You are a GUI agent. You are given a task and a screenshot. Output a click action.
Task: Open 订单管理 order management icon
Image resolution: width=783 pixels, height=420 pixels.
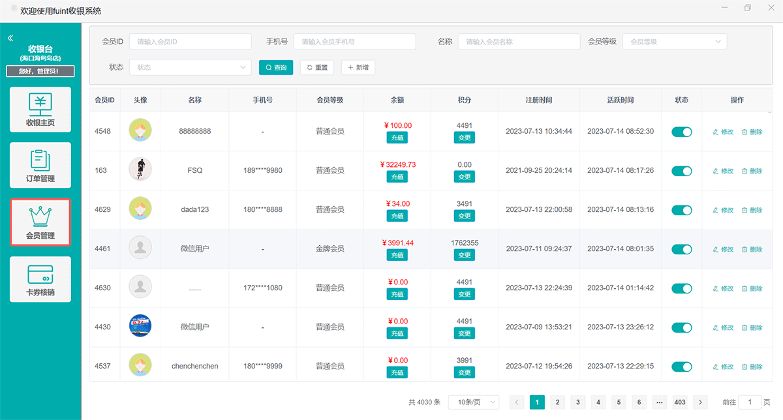click(40, 160)
